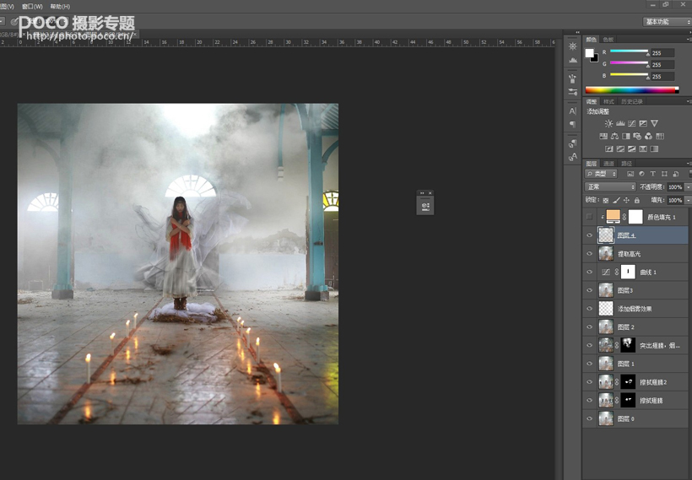The width and height of the screenshot is (692, 480).
Task: Add a Color Lookup adjustment layer
Action: pos(660,137)
